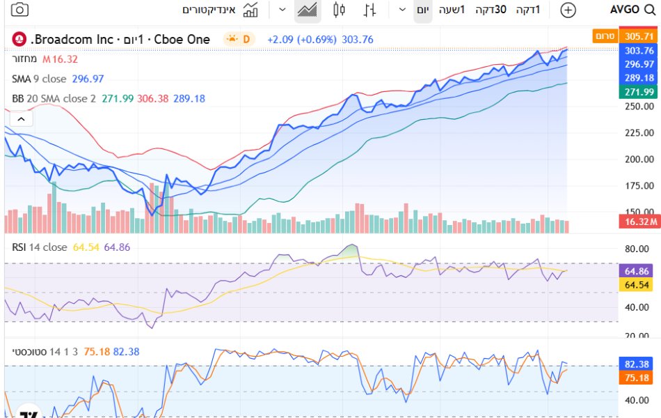This screenshot has height=418, width=661.
Task: Switch to candlestick chart style
Action: [x=339, y=10]
